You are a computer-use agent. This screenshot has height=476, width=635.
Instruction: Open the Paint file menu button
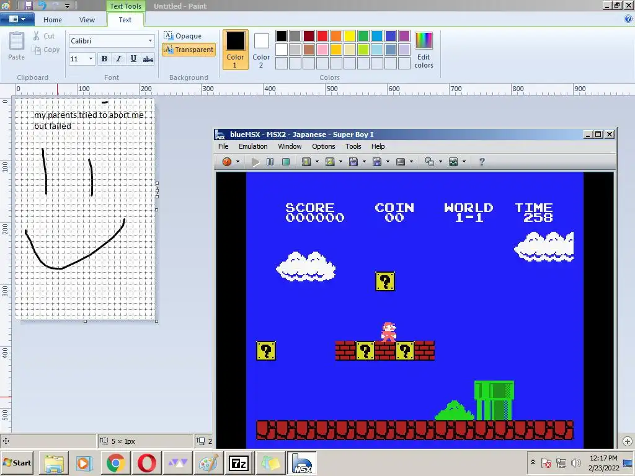pyautogui.click(x=17, y=19)
